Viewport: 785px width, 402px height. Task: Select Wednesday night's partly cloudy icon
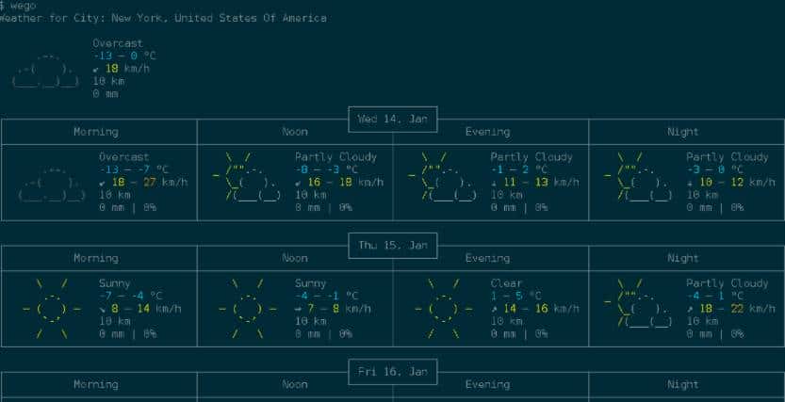640,176
